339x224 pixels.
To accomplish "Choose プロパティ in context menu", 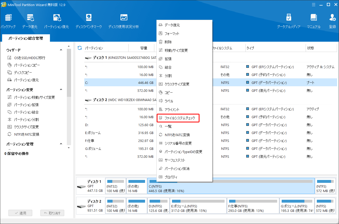I will click(x=184, y=177).
